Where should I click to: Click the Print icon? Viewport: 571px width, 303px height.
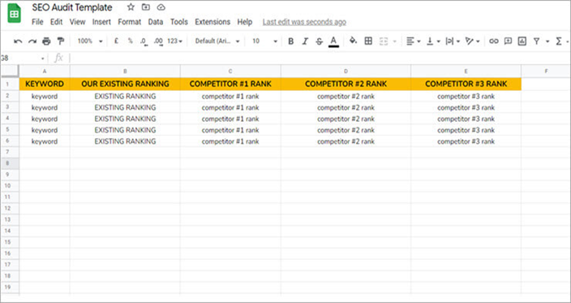pyautogui.click(x=46, y=41)
